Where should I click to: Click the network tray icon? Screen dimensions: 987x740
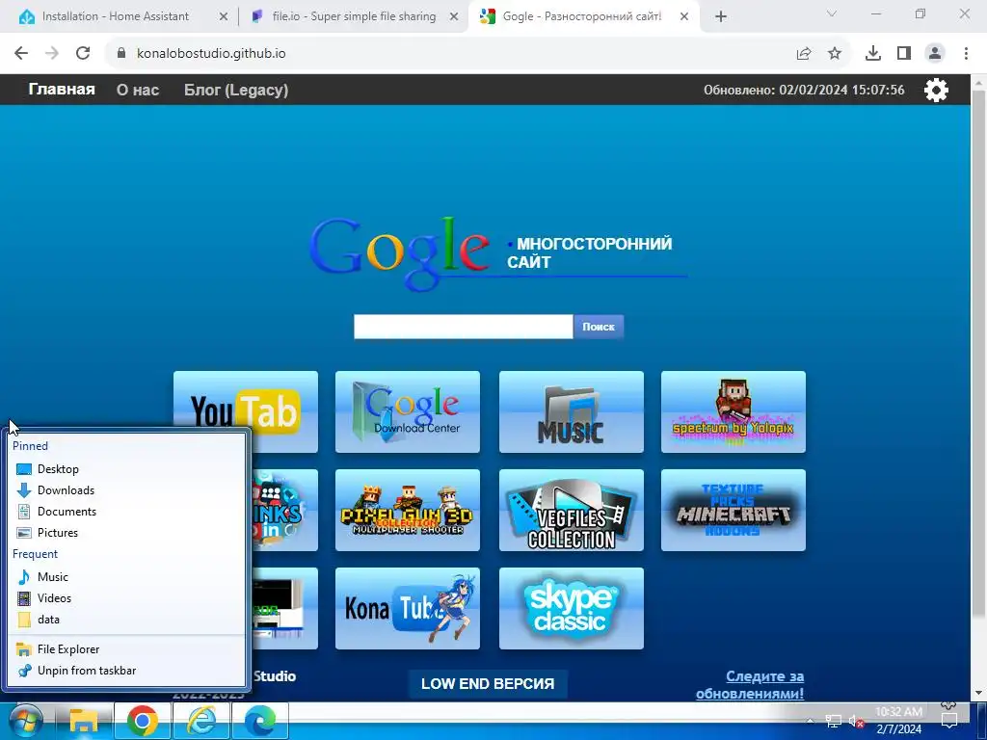click(x=834, y=721)
